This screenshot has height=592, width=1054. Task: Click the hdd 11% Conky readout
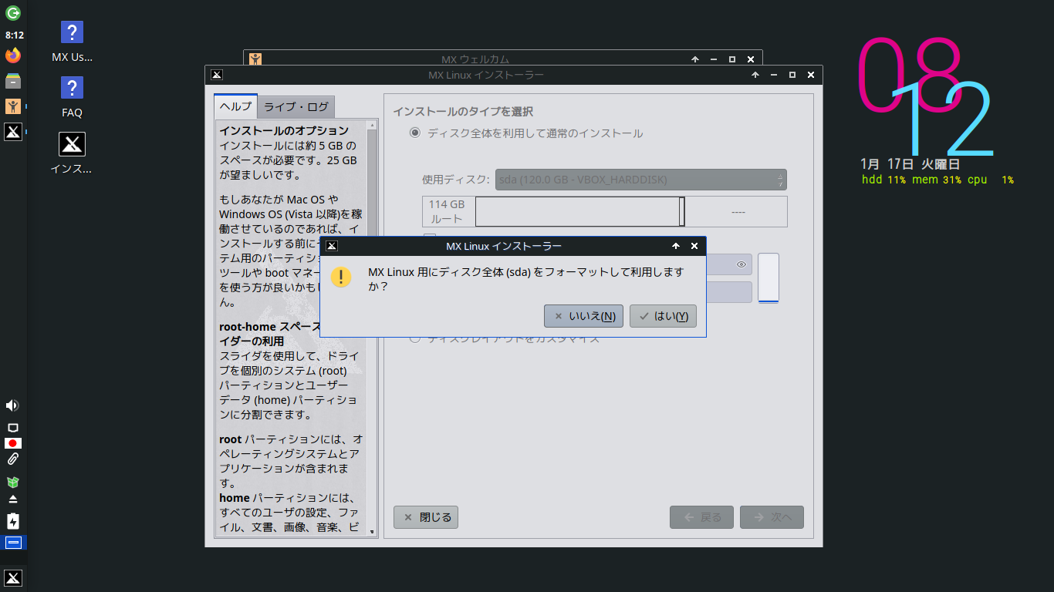pos(883,180)
